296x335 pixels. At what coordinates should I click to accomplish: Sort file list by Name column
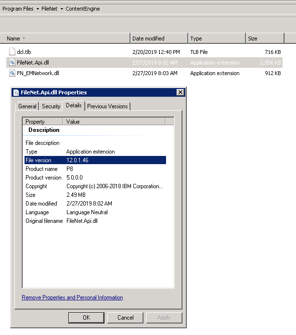pos(65,39)
